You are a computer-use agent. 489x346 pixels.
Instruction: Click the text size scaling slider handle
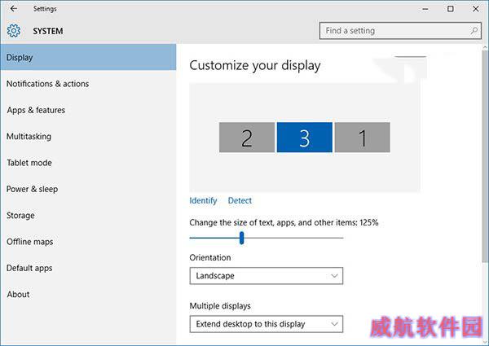242,238
